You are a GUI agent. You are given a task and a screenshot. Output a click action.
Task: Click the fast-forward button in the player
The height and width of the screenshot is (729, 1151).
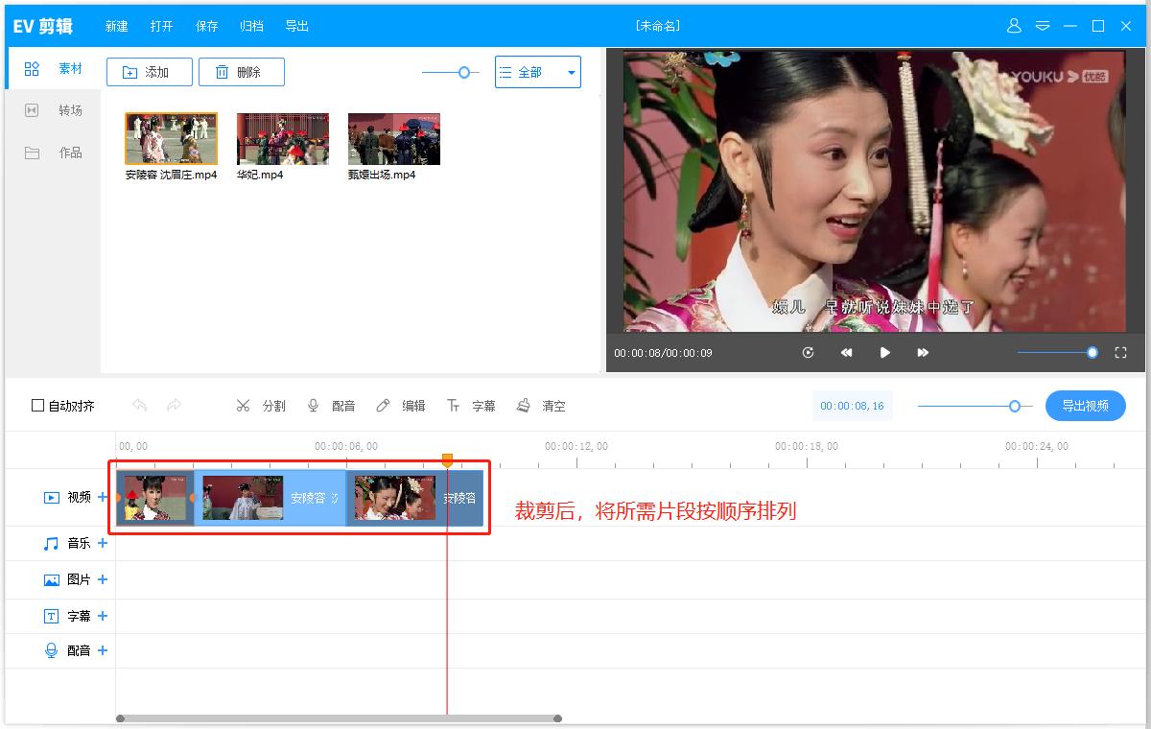[x=923, y=353]
